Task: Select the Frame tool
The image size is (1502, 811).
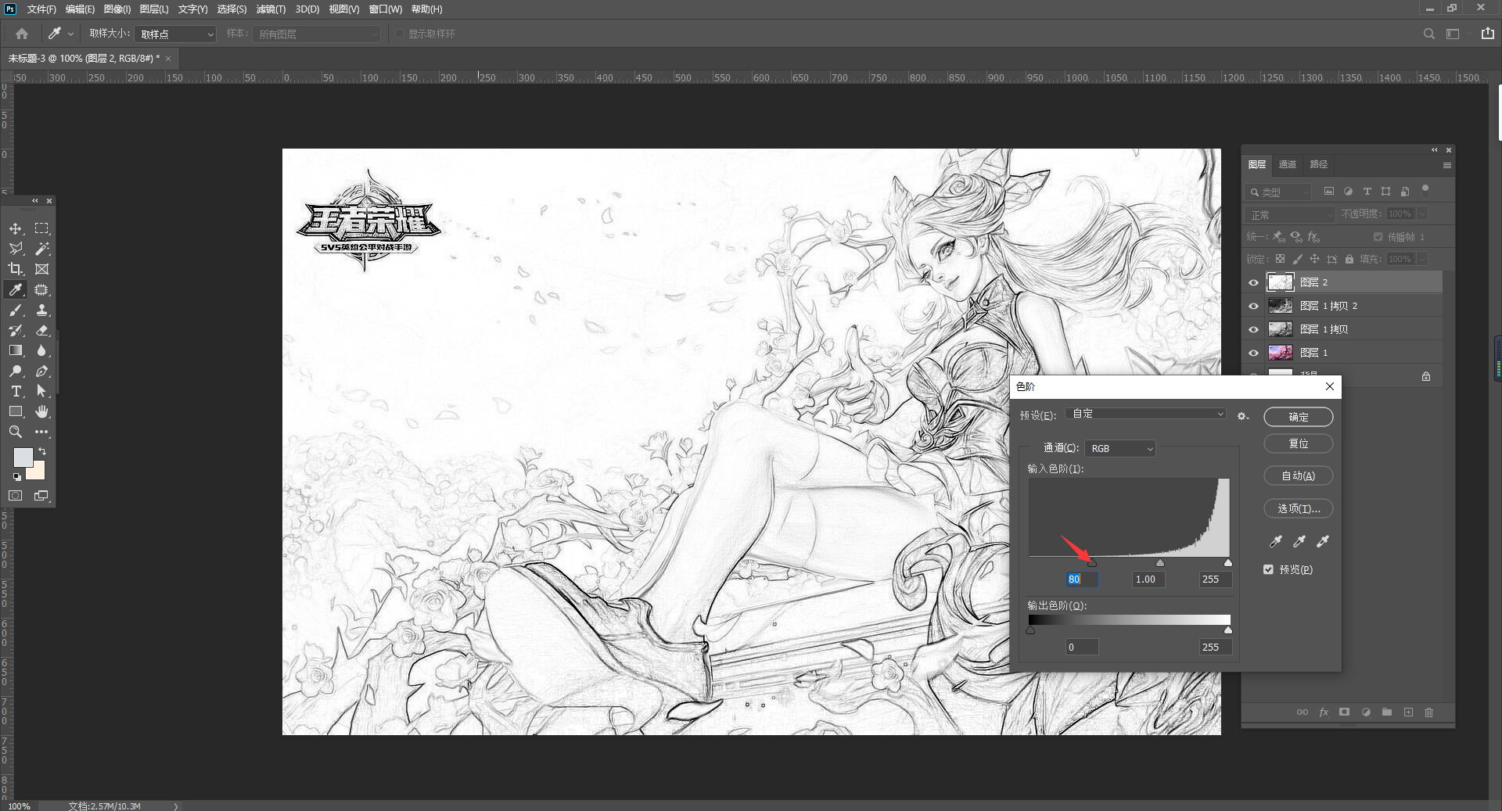Action: (41, 269)
